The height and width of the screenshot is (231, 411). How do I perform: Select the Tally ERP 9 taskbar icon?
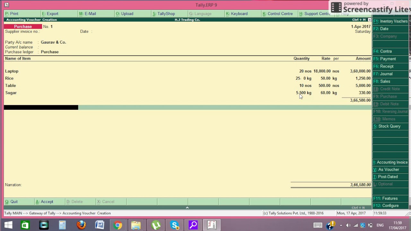click(212, 225)
